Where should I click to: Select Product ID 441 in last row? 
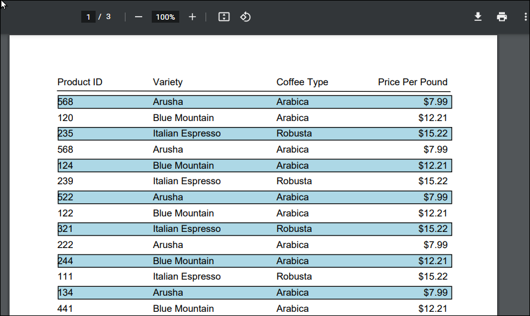tap(65, 309)
